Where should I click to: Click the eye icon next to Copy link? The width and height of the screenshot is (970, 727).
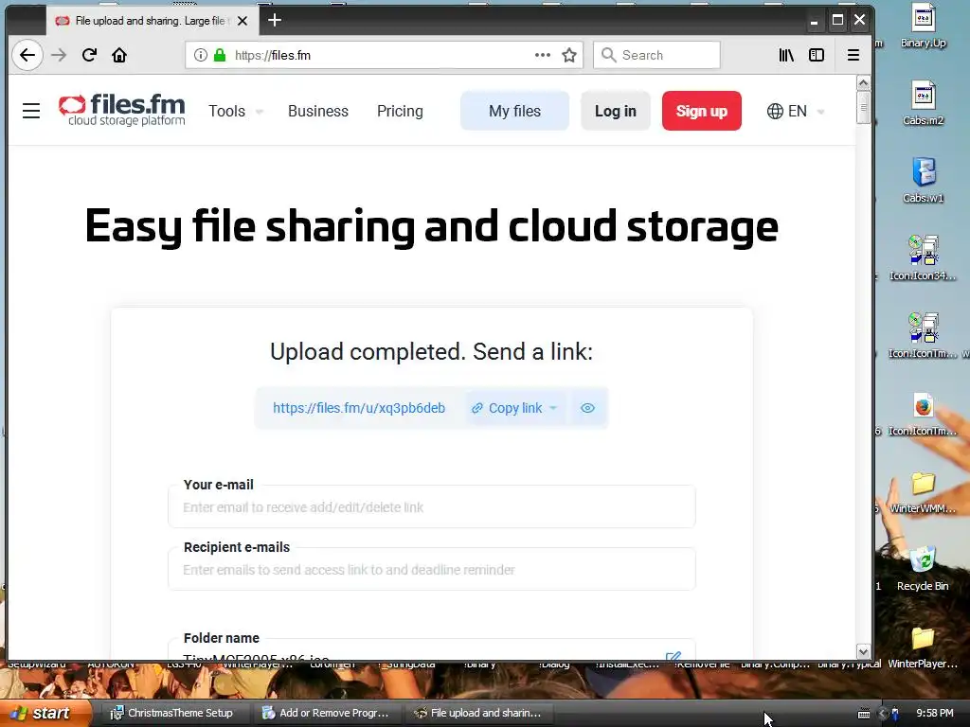pyautogui.click(x=587, y=408)
